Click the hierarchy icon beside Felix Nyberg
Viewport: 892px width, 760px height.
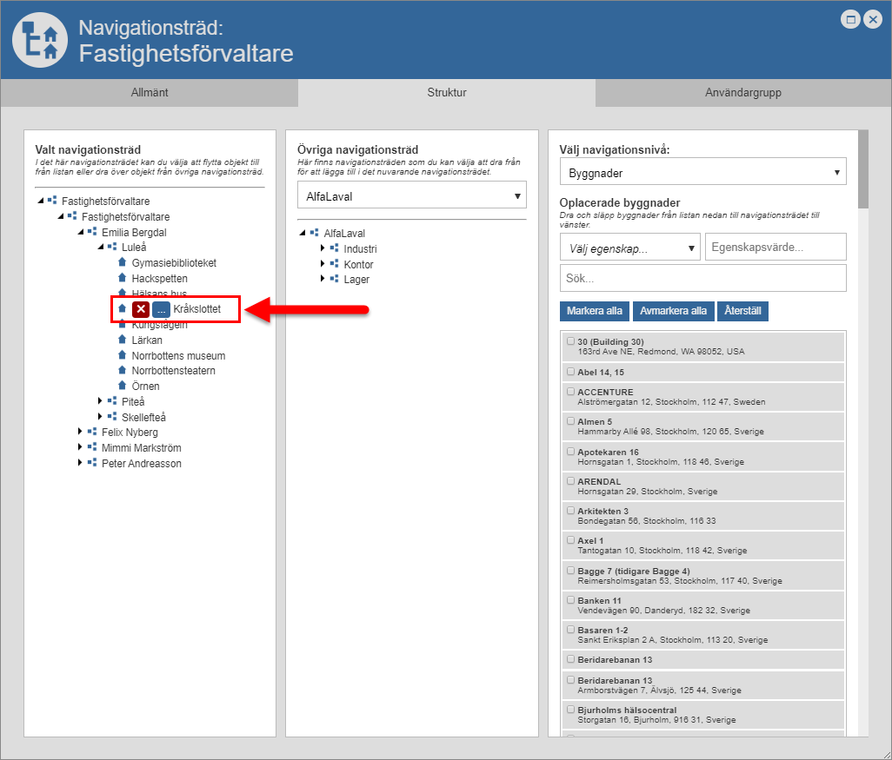point(92,433)
